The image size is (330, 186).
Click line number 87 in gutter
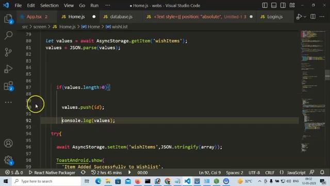pyautogui.click(x=28, y=87)
